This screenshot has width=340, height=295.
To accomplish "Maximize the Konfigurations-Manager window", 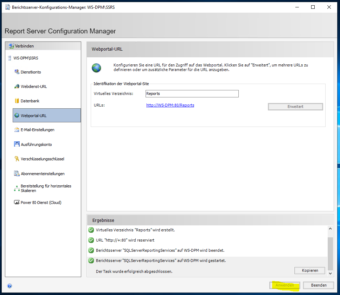I will coord(313,7).
